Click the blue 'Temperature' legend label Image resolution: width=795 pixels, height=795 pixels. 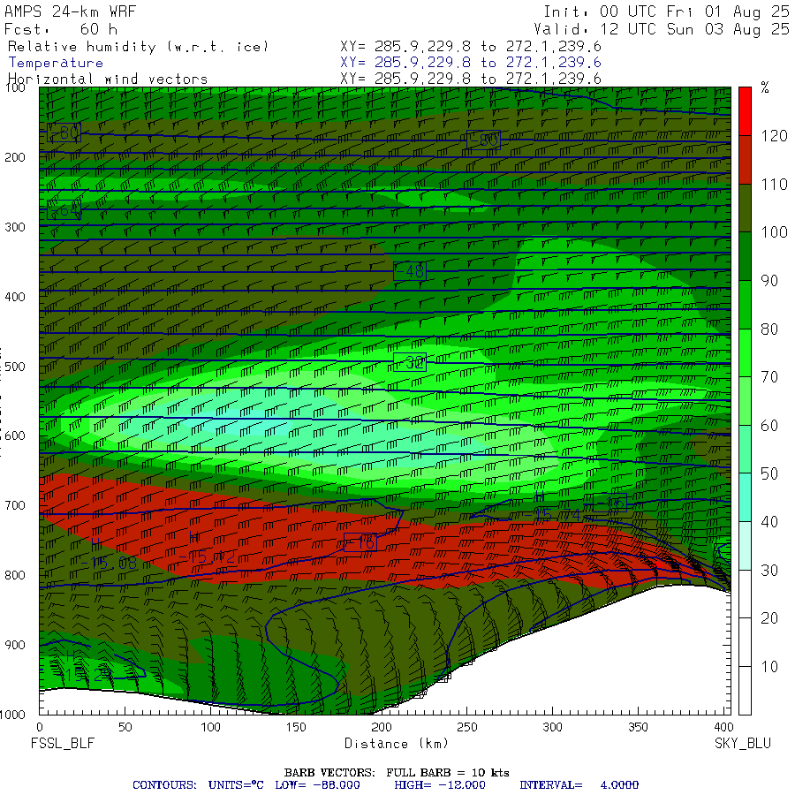tap(56, 63)
